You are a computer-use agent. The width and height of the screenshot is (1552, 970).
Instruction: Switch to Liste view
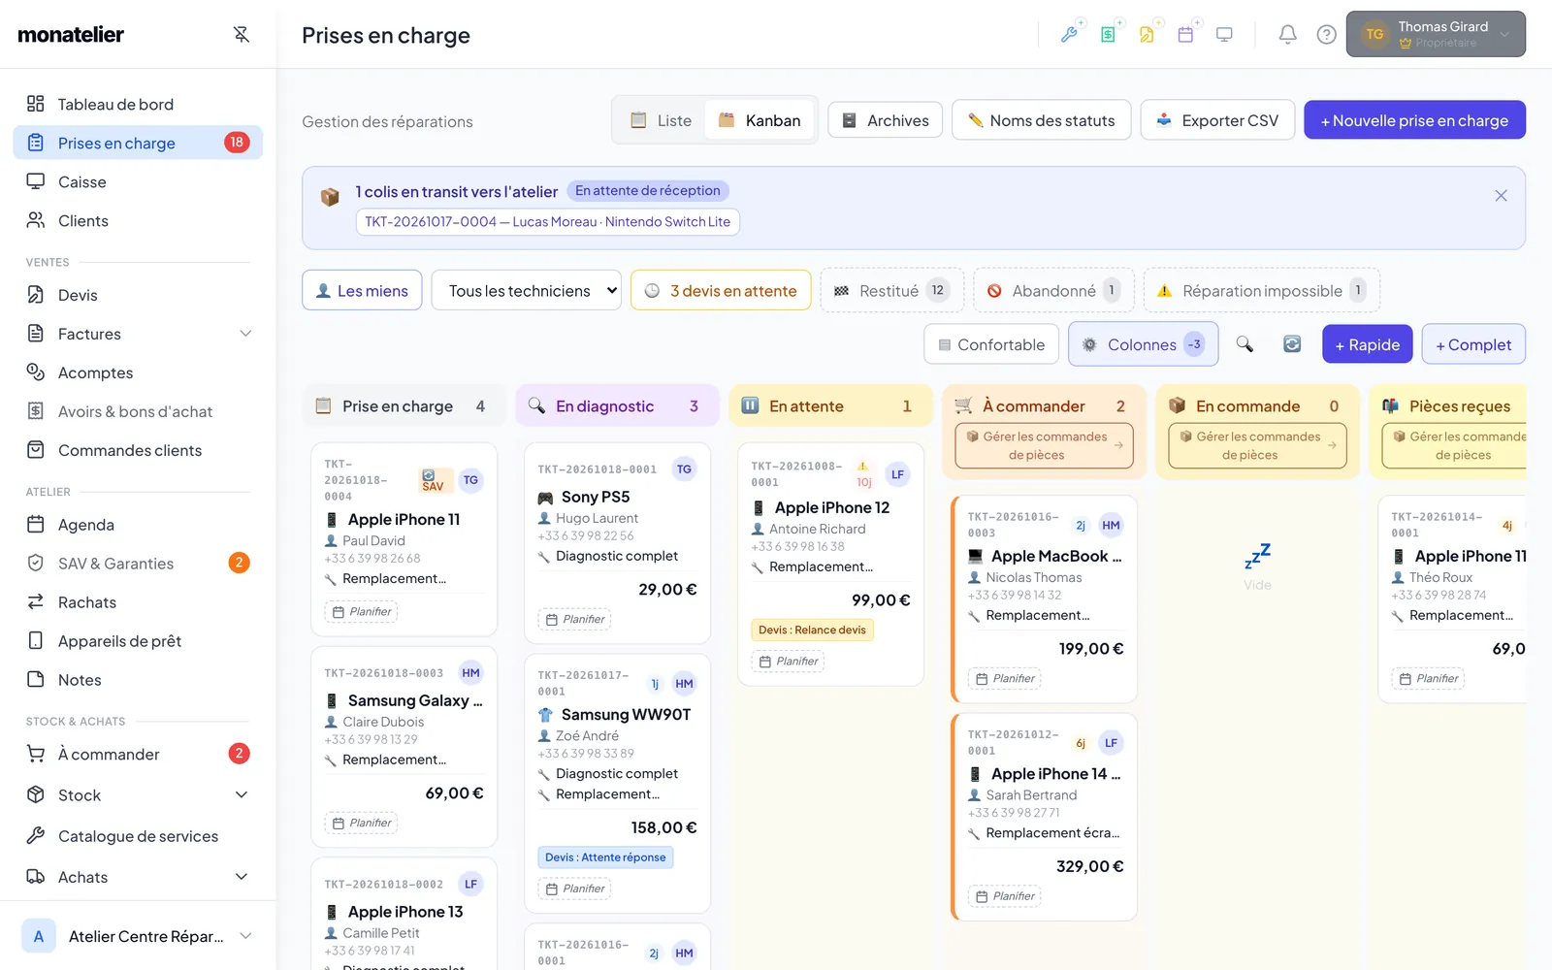[662, 120]
